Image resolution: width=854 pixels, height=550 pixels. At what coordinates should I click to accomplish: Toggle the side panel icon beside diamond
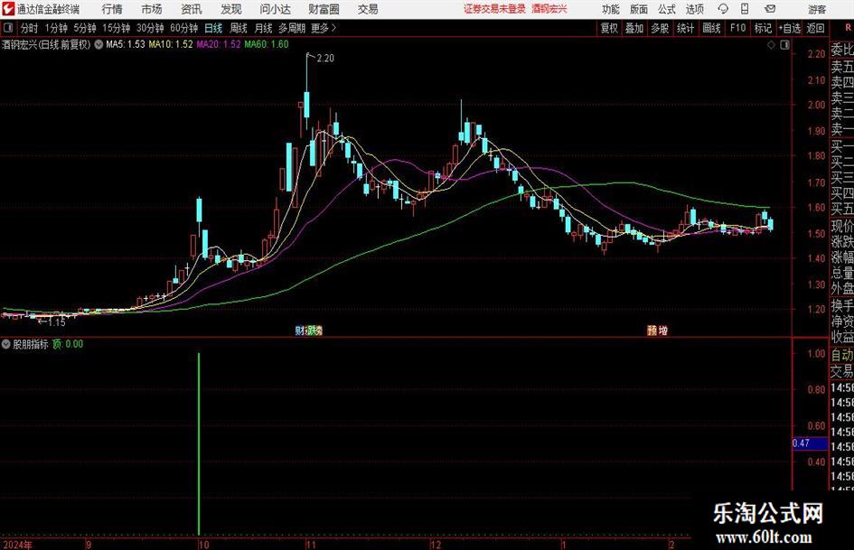[784, 45]
